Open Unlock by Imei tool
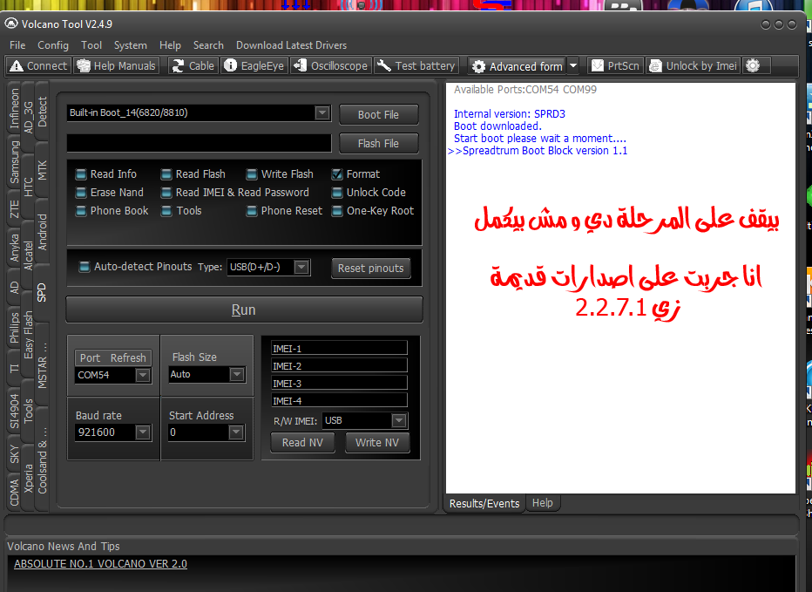 (x=694, y=66)
